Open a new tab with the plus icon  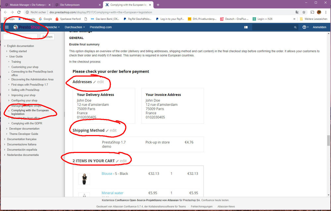tap(158, 5)
